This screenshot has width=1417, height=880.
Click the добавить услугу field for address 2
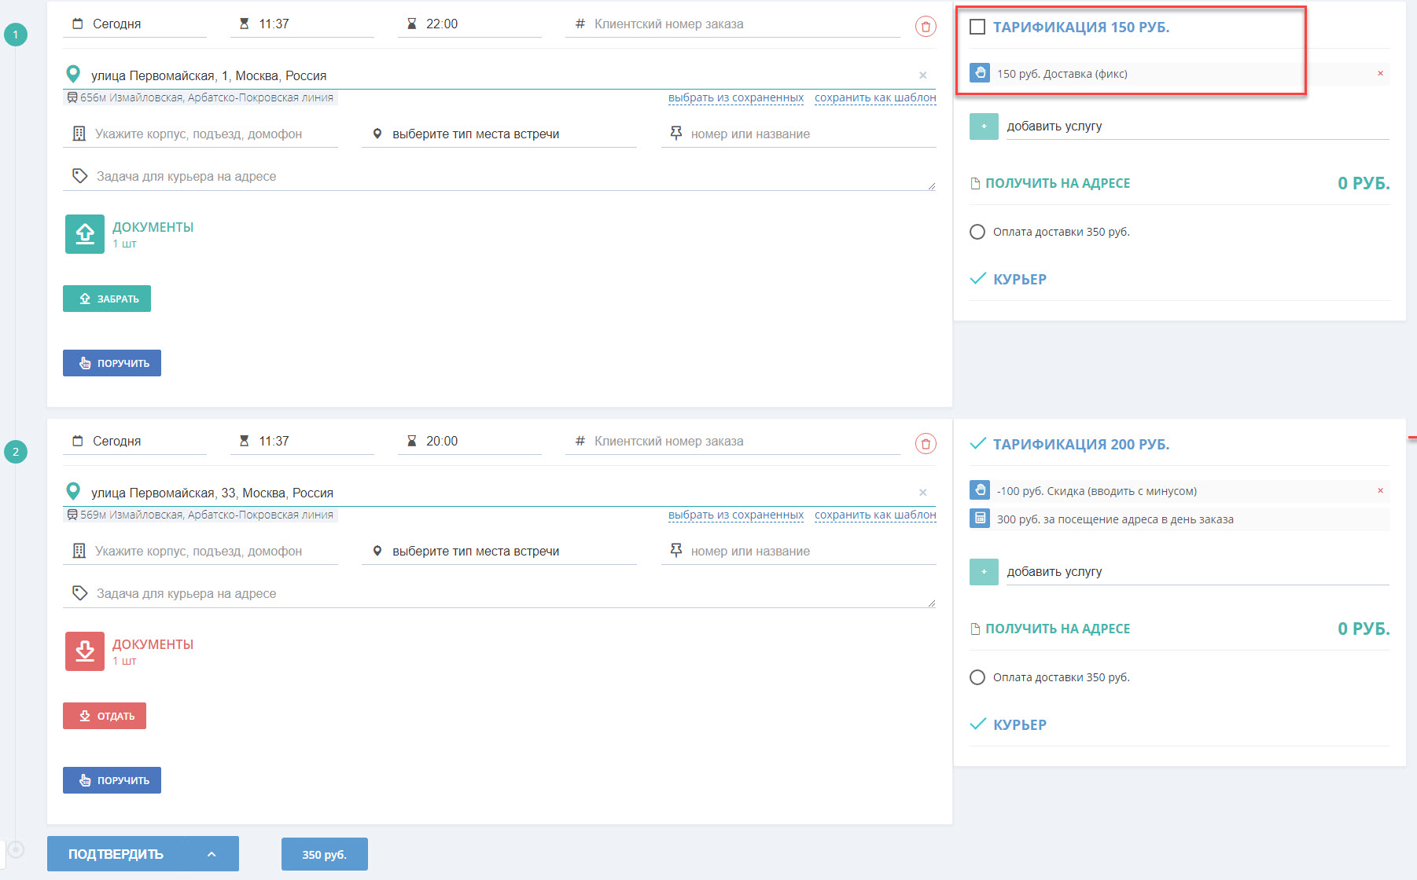click(x=1198, y=572)
